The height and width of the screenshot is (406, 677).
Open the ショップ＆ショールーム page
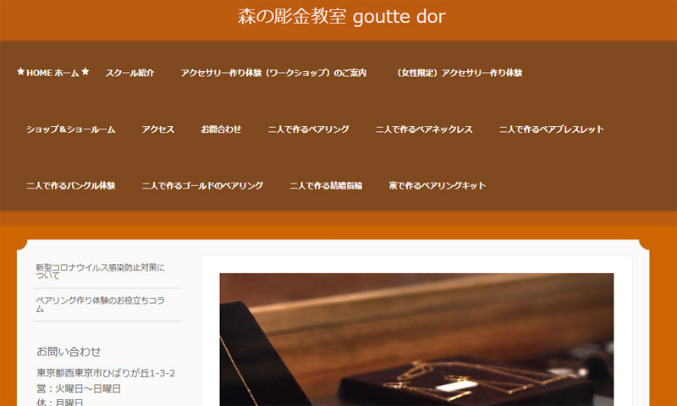tap(71, 129)
